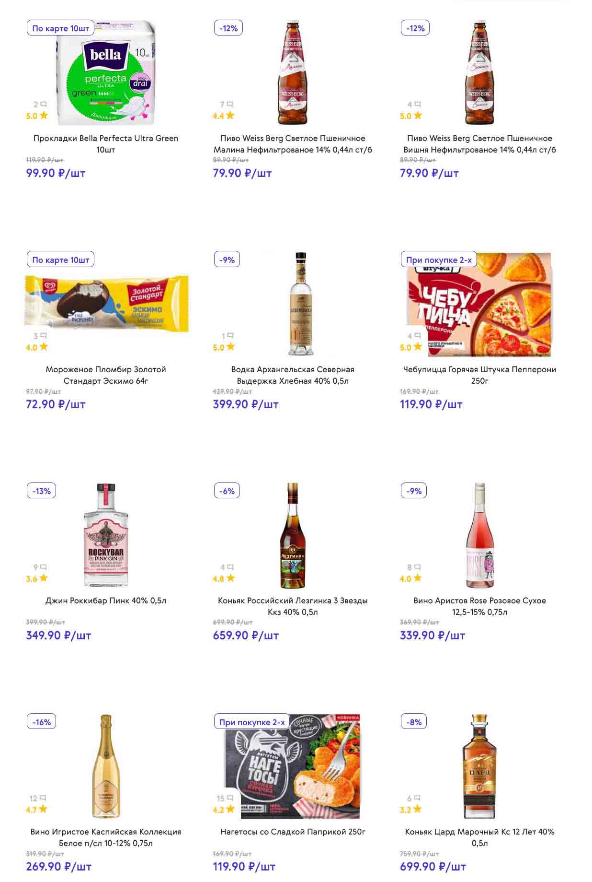Click the rating star for Weiss Berg Вишня beer
This screenshot has width=592, height=882.
click(418, 116)
